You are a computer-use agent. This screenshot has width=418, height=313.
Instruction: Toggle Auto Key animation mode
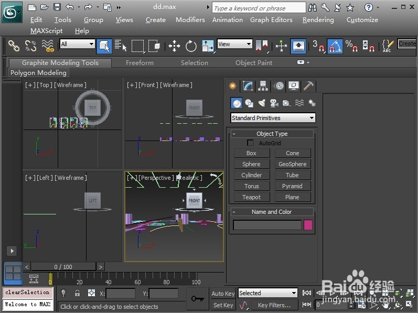[223, 294]
